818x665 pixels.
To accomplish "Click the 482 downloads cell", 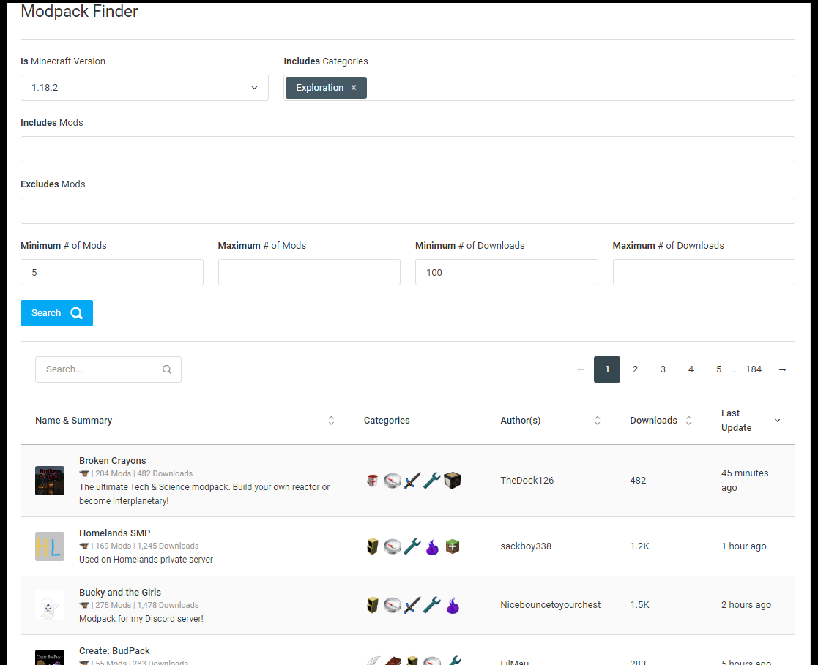I will coord(638,481).
